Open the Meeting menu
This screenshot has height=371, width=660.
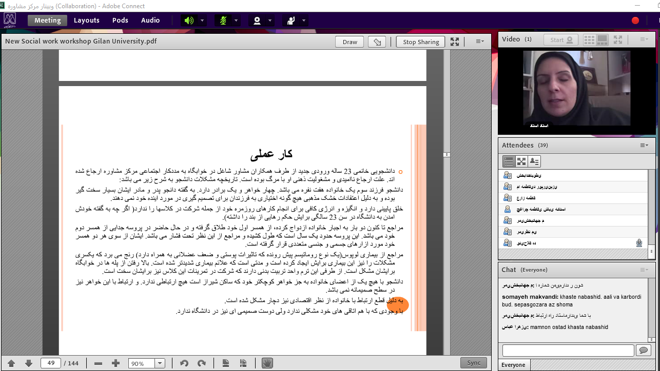47,20
